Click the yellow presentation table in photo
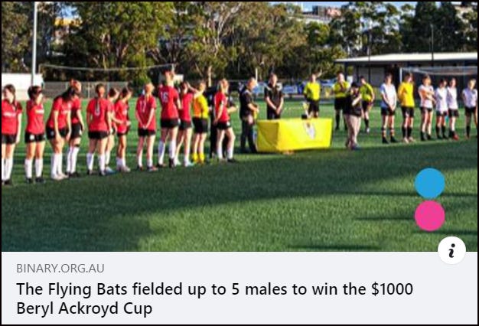The width and height of the screenshot is (479, 326). click(294, 135)
